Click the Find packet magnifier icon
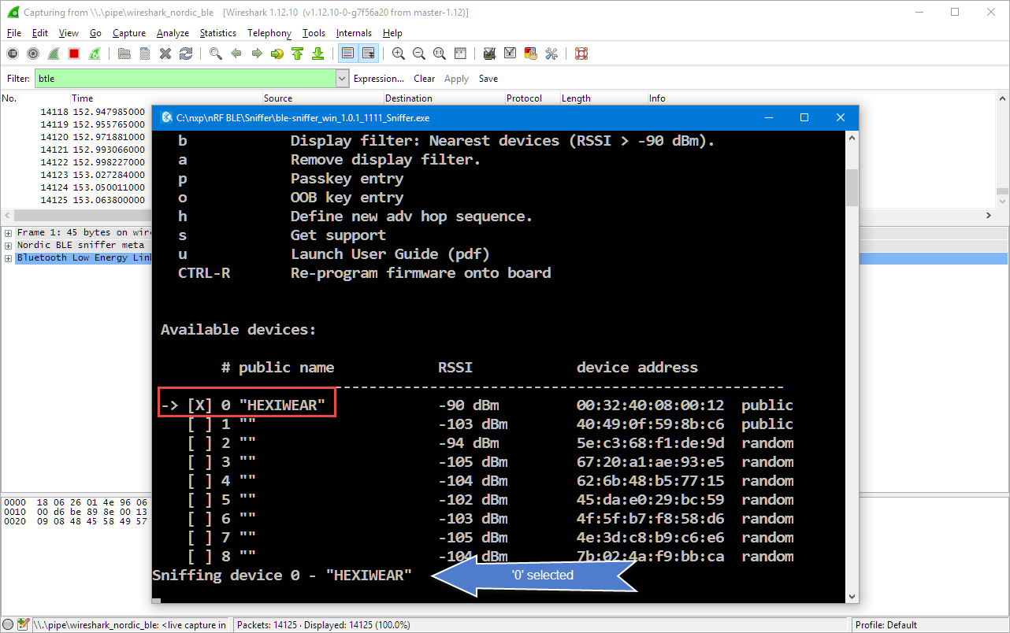Screen dimensions: 1010x633 (215, 54)
